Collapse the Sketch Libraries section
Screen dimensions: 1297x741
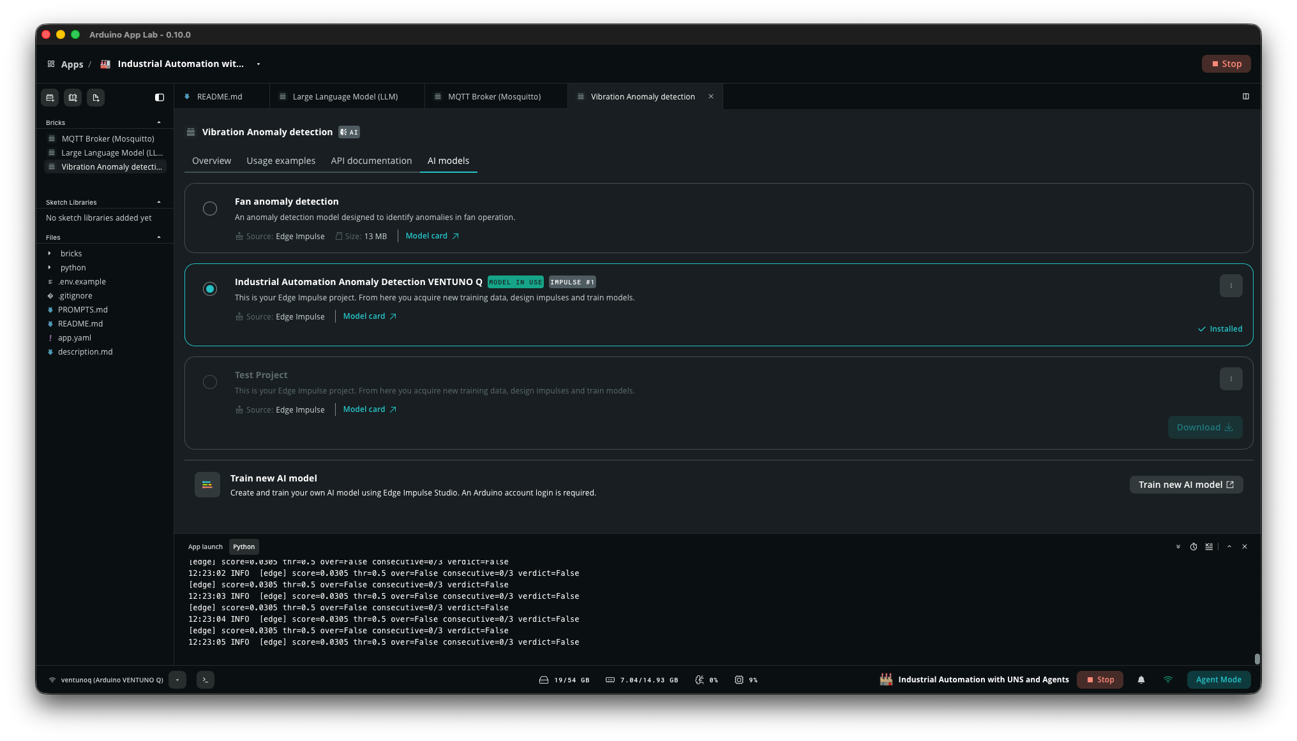[159, 202]
